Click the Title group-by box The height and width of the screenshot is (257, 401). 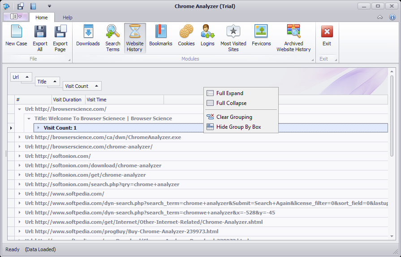point(47,82)
